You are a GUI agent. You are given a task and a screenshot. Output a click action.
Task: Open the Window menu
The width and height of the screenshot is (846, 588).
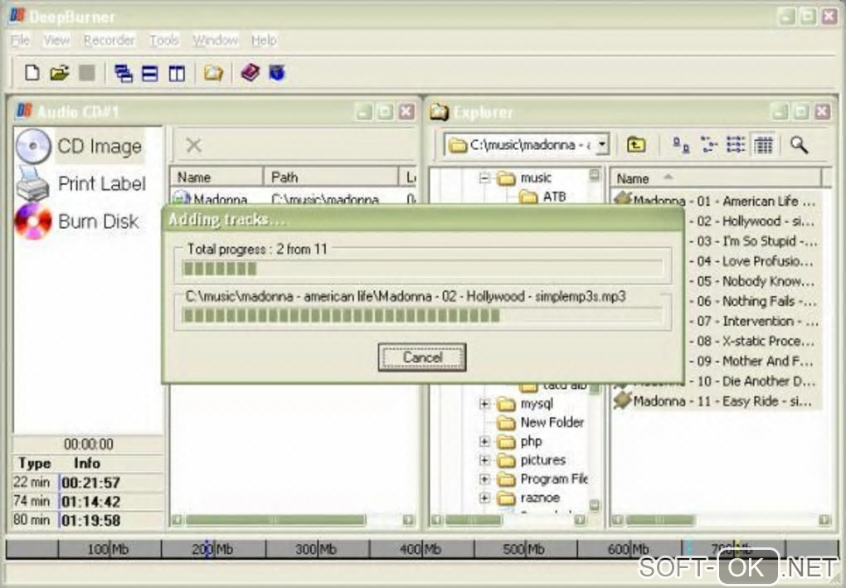(216, 41)
